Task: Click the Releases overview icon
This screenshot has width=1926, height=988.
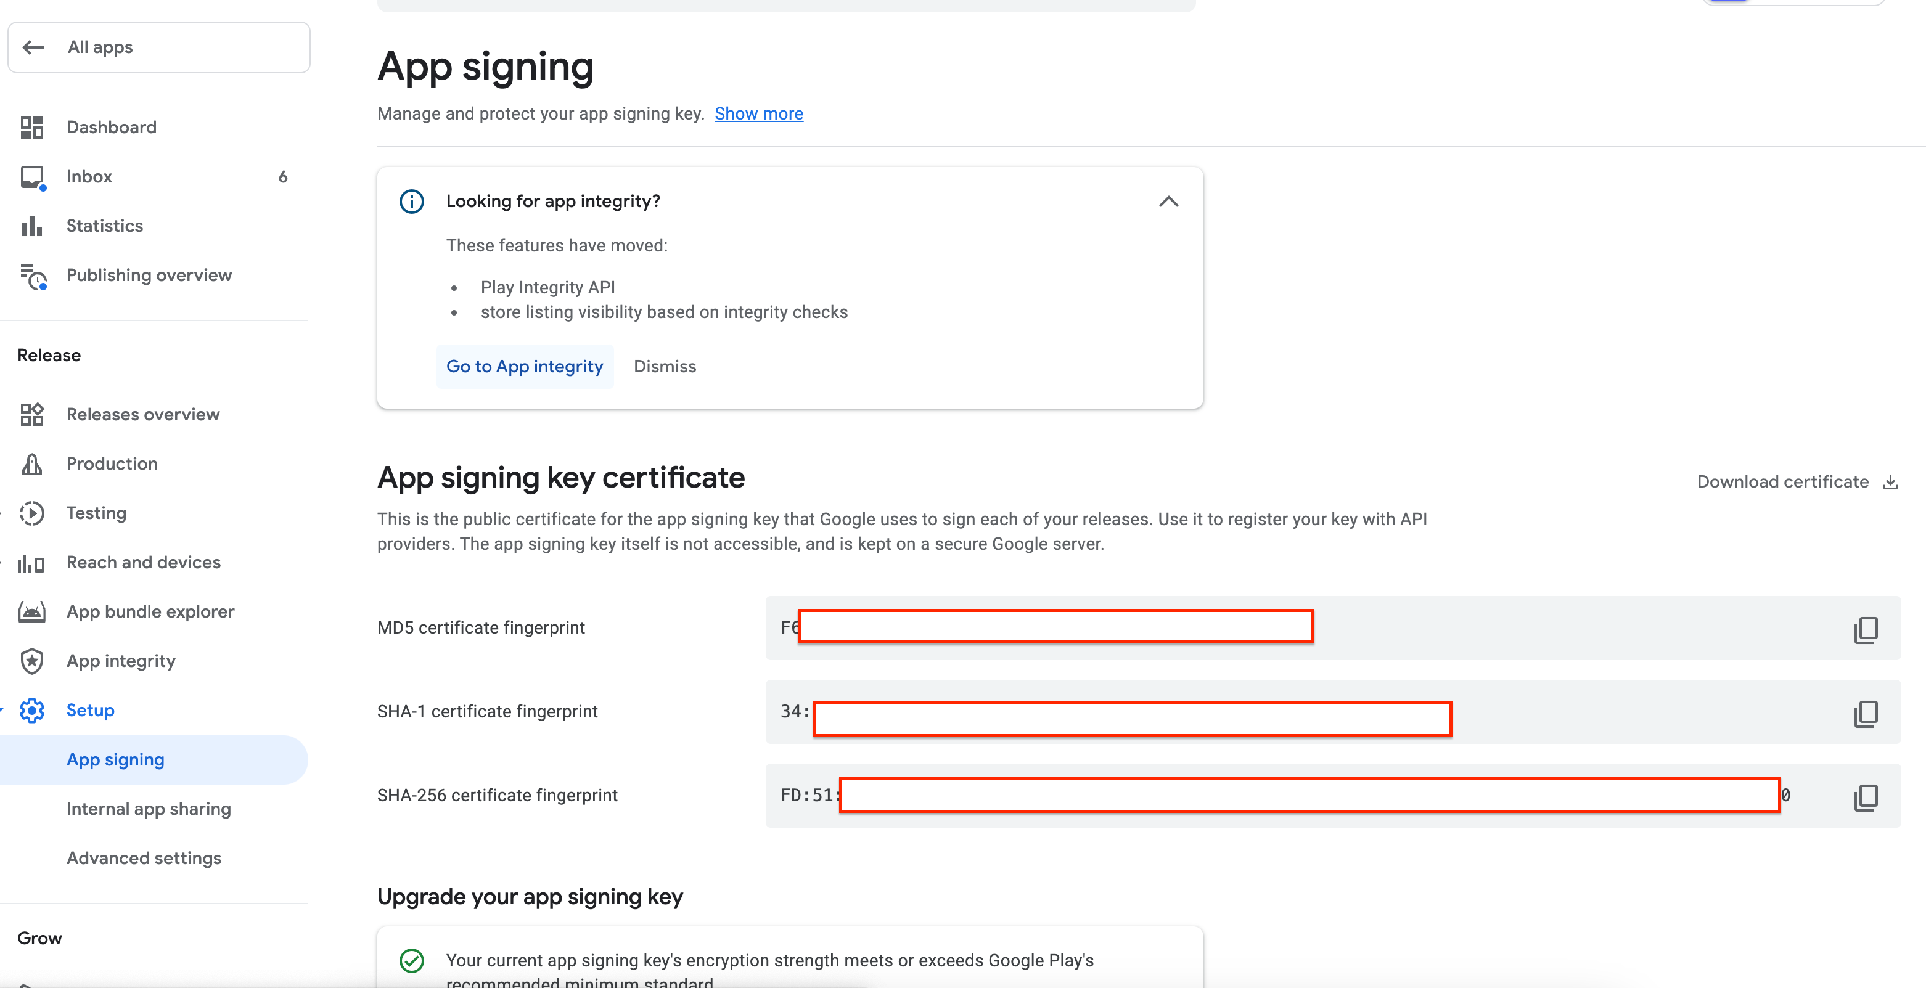Action: (x=31, y=414)
